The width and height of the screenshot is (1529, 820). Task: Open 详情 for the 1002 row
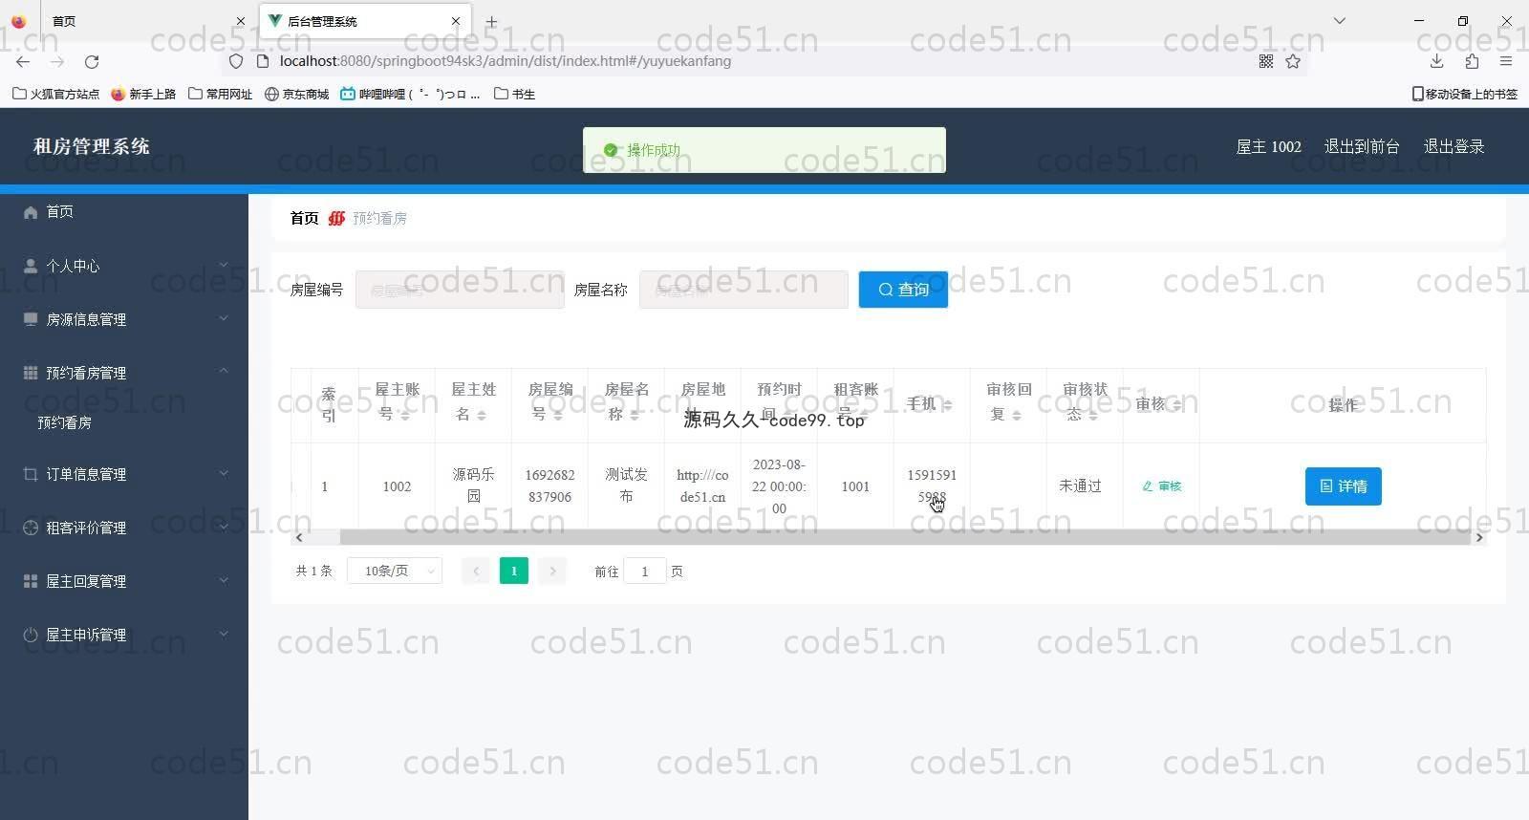pos(1343,486)
